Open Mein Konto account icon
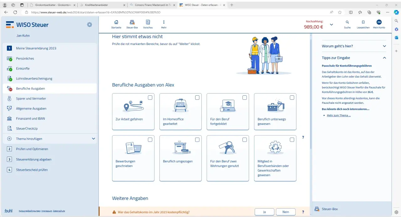The width and height of the screenshot is (401, 217). (x=379, y=22)
